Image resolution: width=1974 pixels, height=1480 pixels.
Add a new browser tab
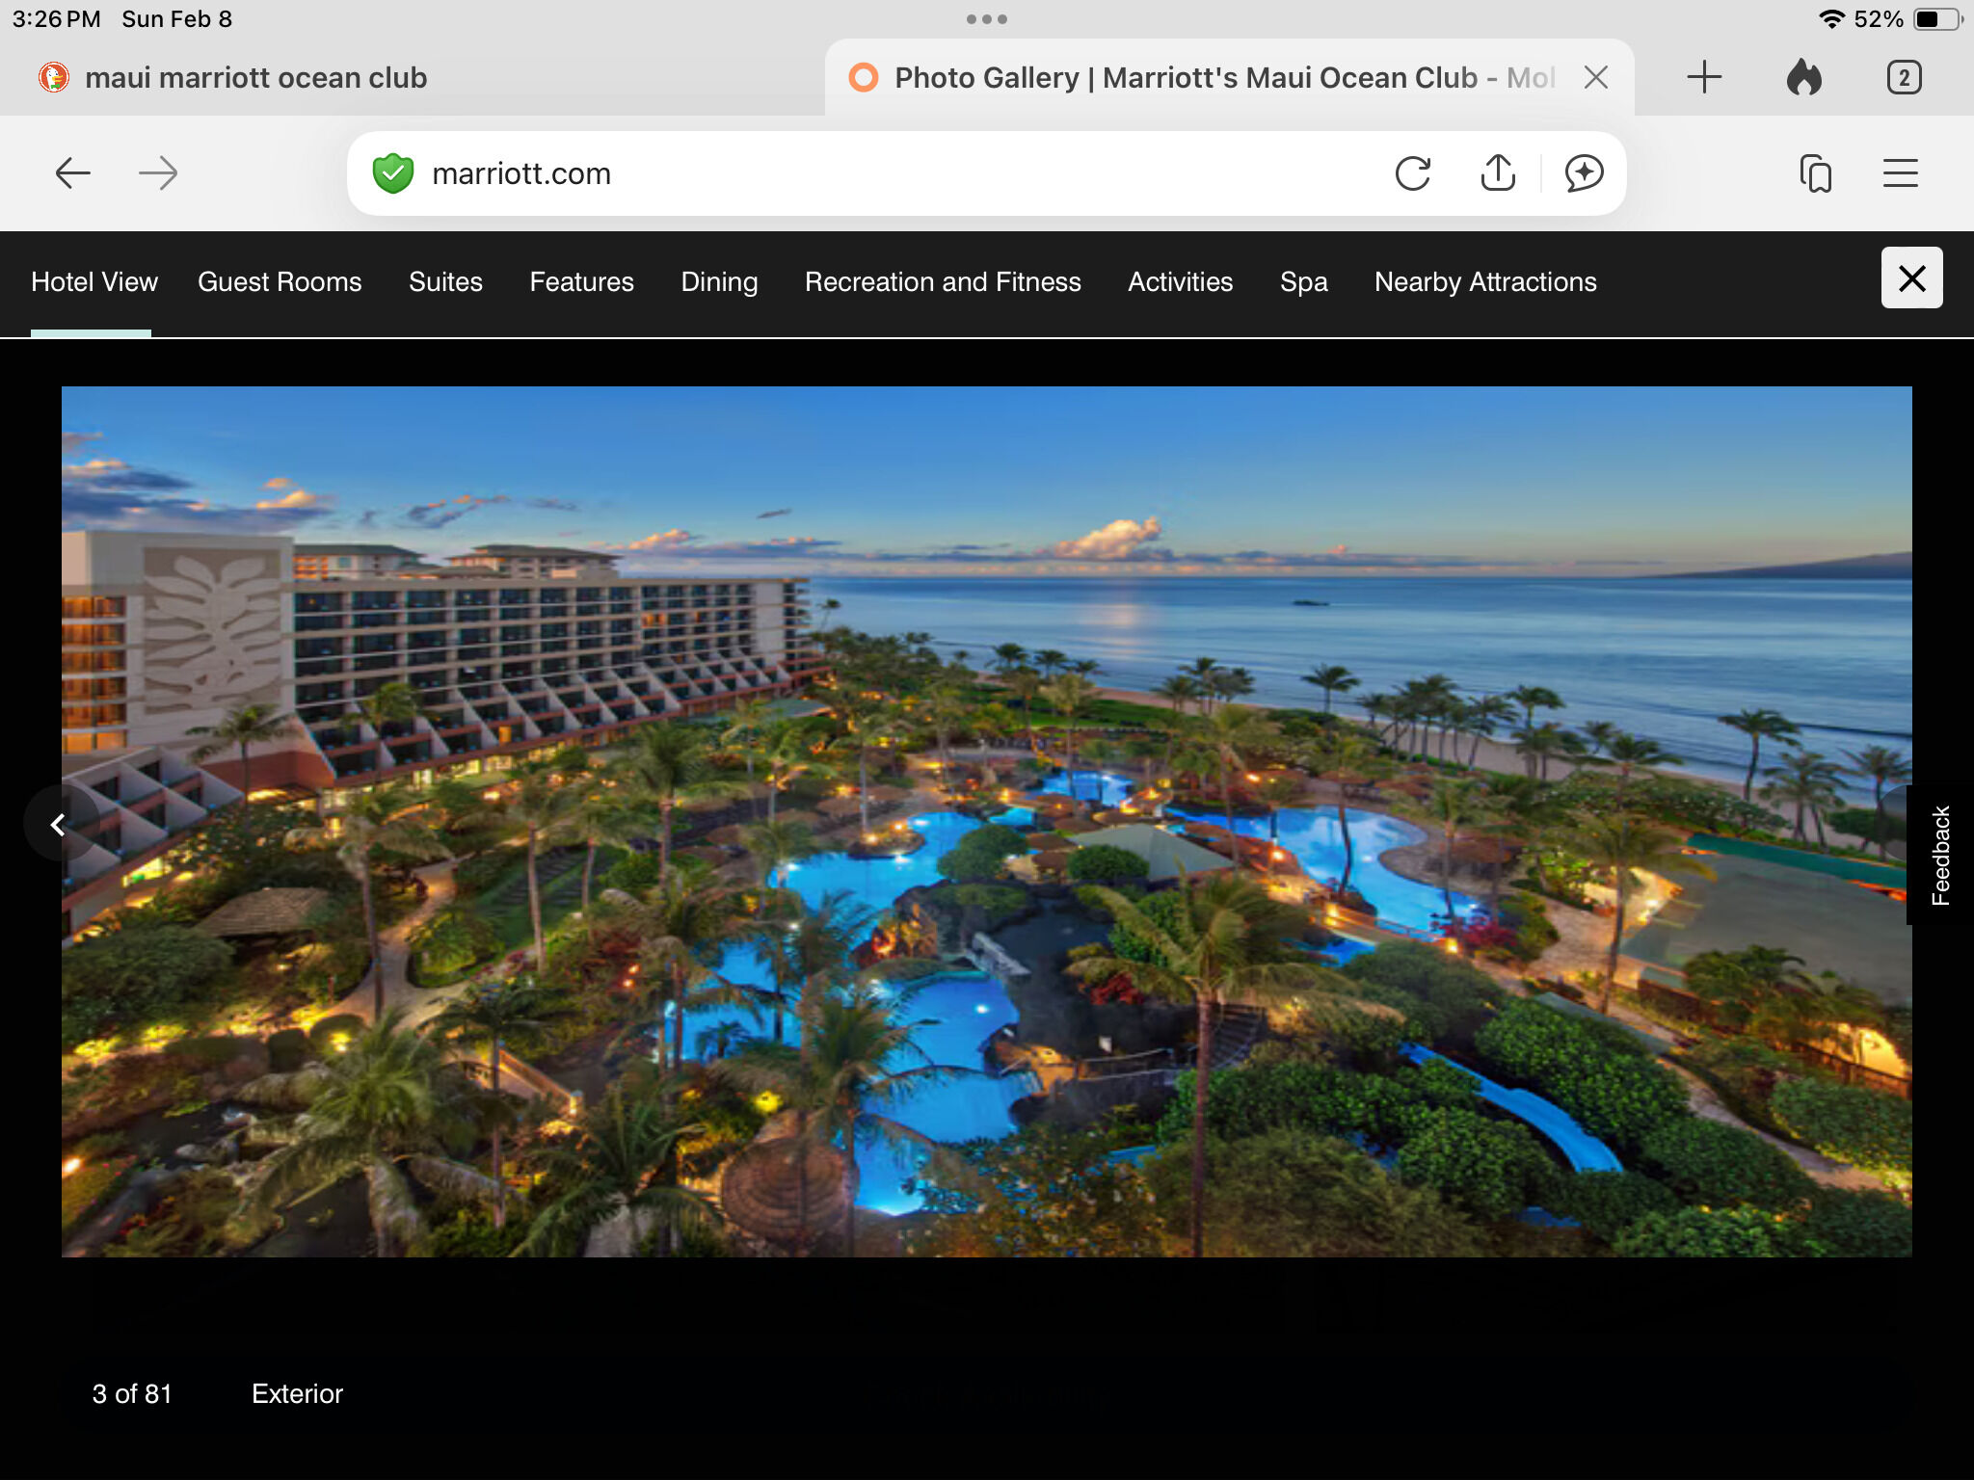point(1704,77)
